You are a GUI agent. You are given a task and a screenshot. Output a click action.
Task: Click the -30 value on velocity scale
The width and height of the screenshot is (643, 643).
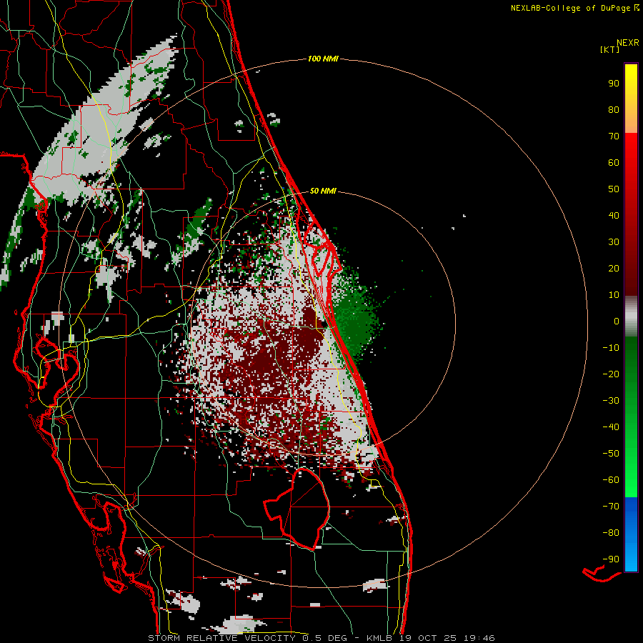[611, 401]
